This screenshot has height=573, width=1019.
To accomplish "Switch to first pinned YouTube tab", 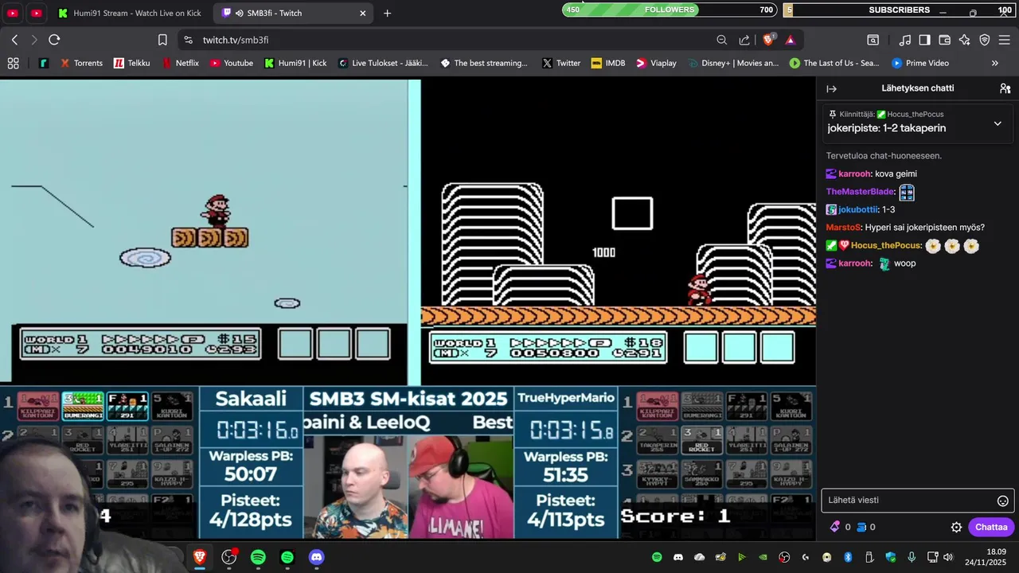I will [x=13, y=13].
